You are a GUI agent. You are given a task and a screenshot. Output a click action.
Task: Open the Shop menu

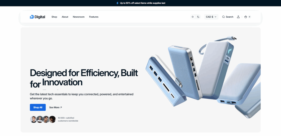54,17
